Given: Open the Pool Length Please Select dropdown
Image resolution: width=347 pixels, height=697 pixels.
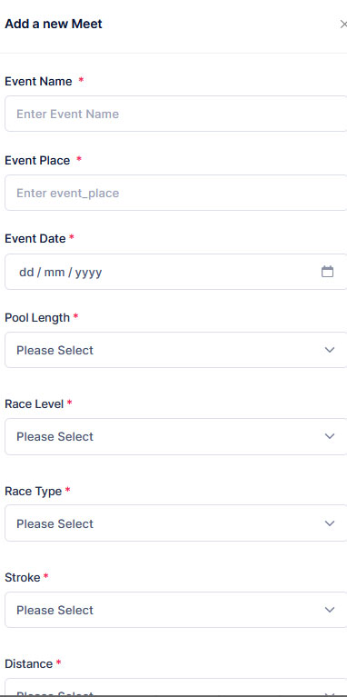Looking at the screenshot, I should point(176,350).
